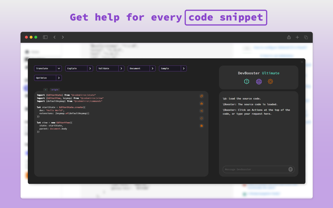Open a new browser tab with plus icon

pos(297,37)
